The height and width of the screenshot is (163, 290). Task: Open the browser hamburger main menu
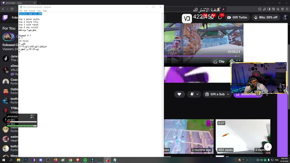(x=287, y=9)
